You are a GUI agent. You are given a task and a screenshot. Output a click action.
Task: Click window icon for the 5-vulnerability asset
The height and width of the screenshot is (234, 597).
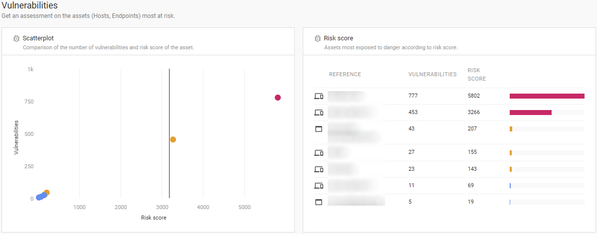(x=319, y=202)
